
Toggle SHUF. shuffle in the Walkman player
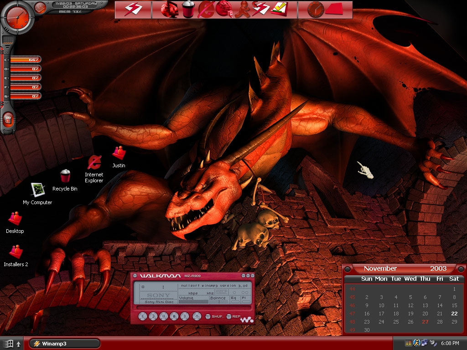tap(214, 316)
